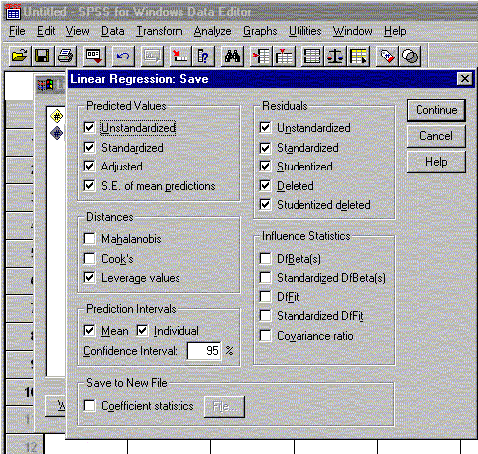Enable the Cook's distance checkbox
478x454 pixels.
(89, 258)
